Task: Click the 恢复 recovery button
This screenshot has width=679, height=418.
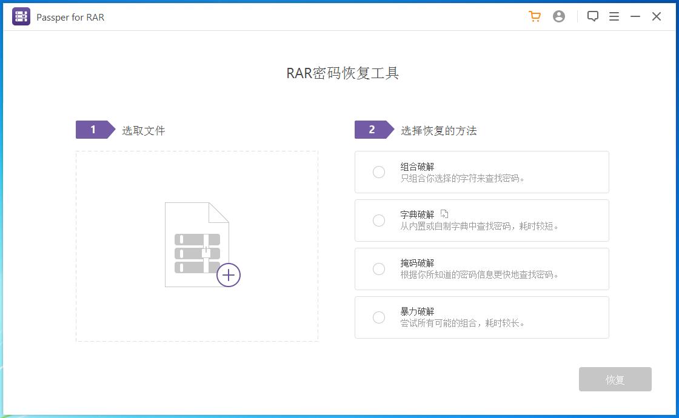Action: click(615, 379)
